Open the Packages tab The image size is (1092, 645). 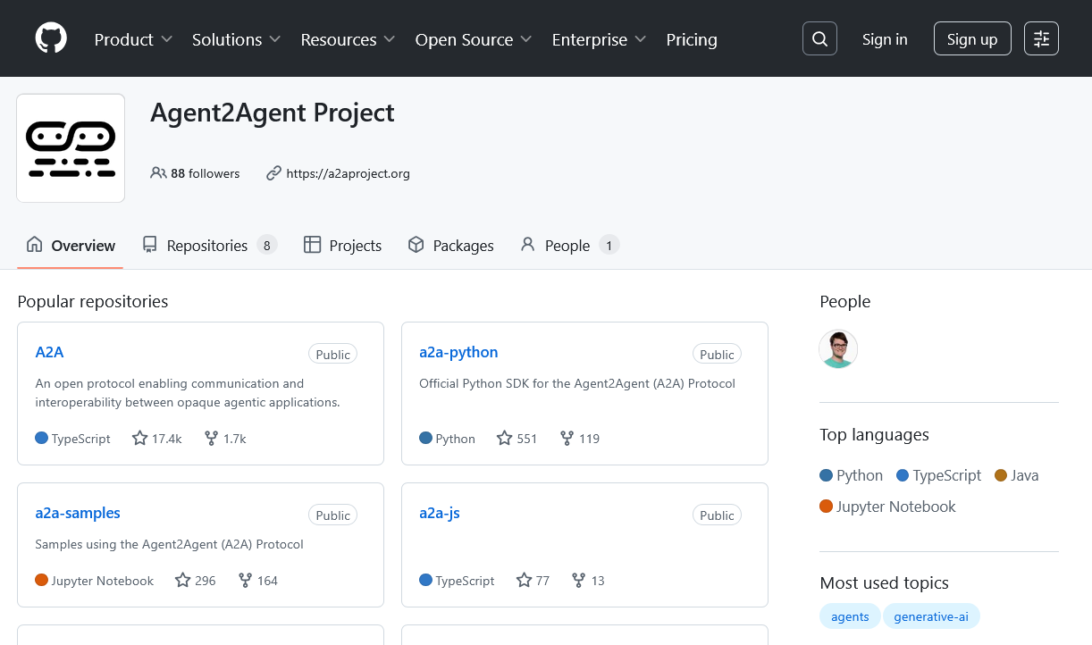tap(450, 246)
